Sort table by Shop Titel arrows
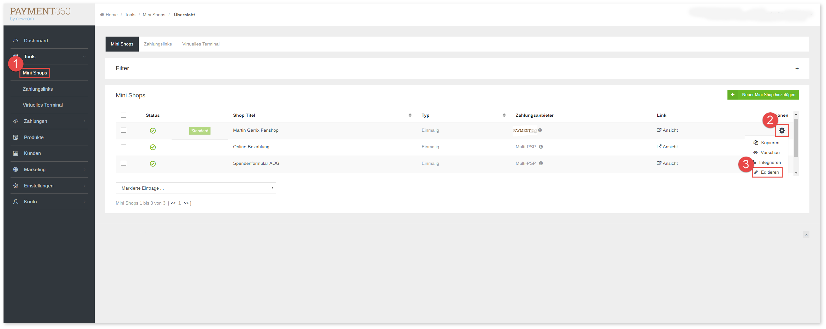 pyautogui.click(x=410, y=115)
